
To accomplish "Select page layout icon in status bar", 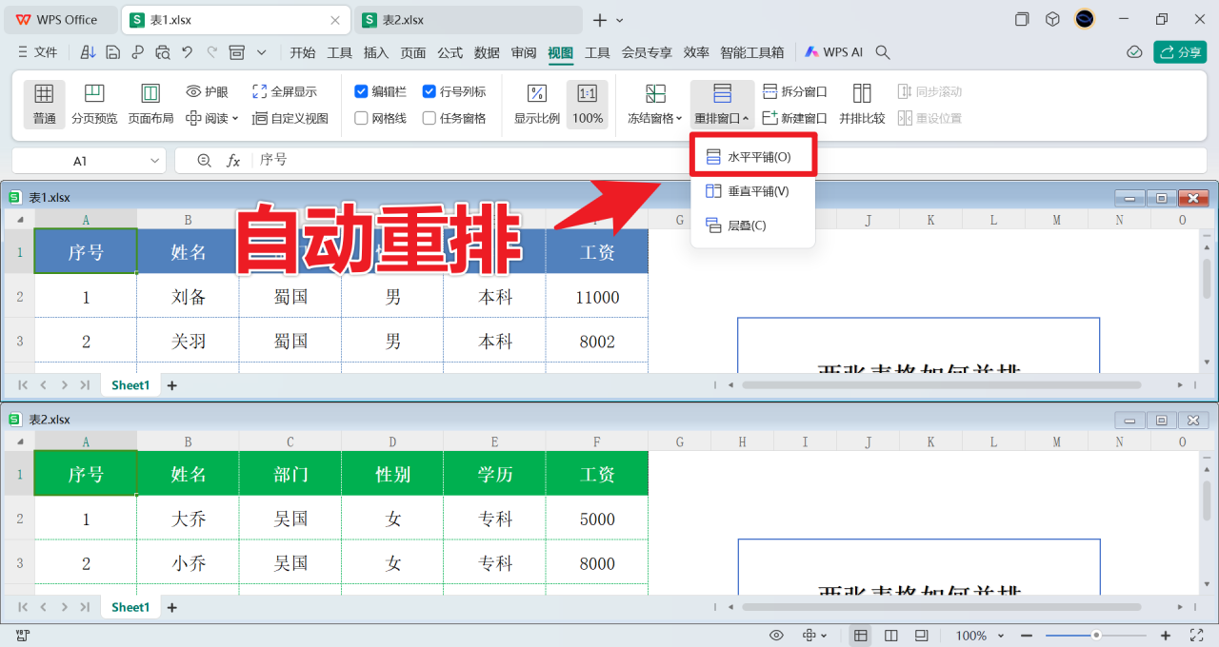I will point(891,636).
